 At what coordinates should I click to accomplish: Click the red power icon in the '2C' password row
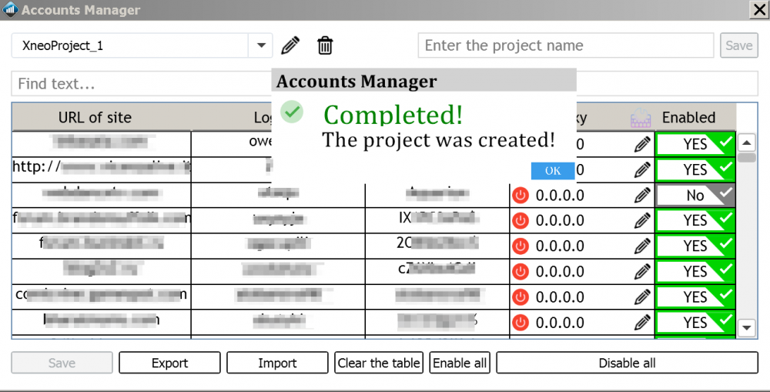coord(521,246)
